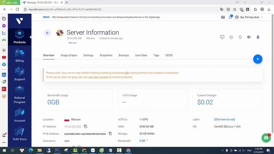Viewport: 274px width, 154px height.
Task: Switch to the DDOS tab
Action: pos(169,55)
